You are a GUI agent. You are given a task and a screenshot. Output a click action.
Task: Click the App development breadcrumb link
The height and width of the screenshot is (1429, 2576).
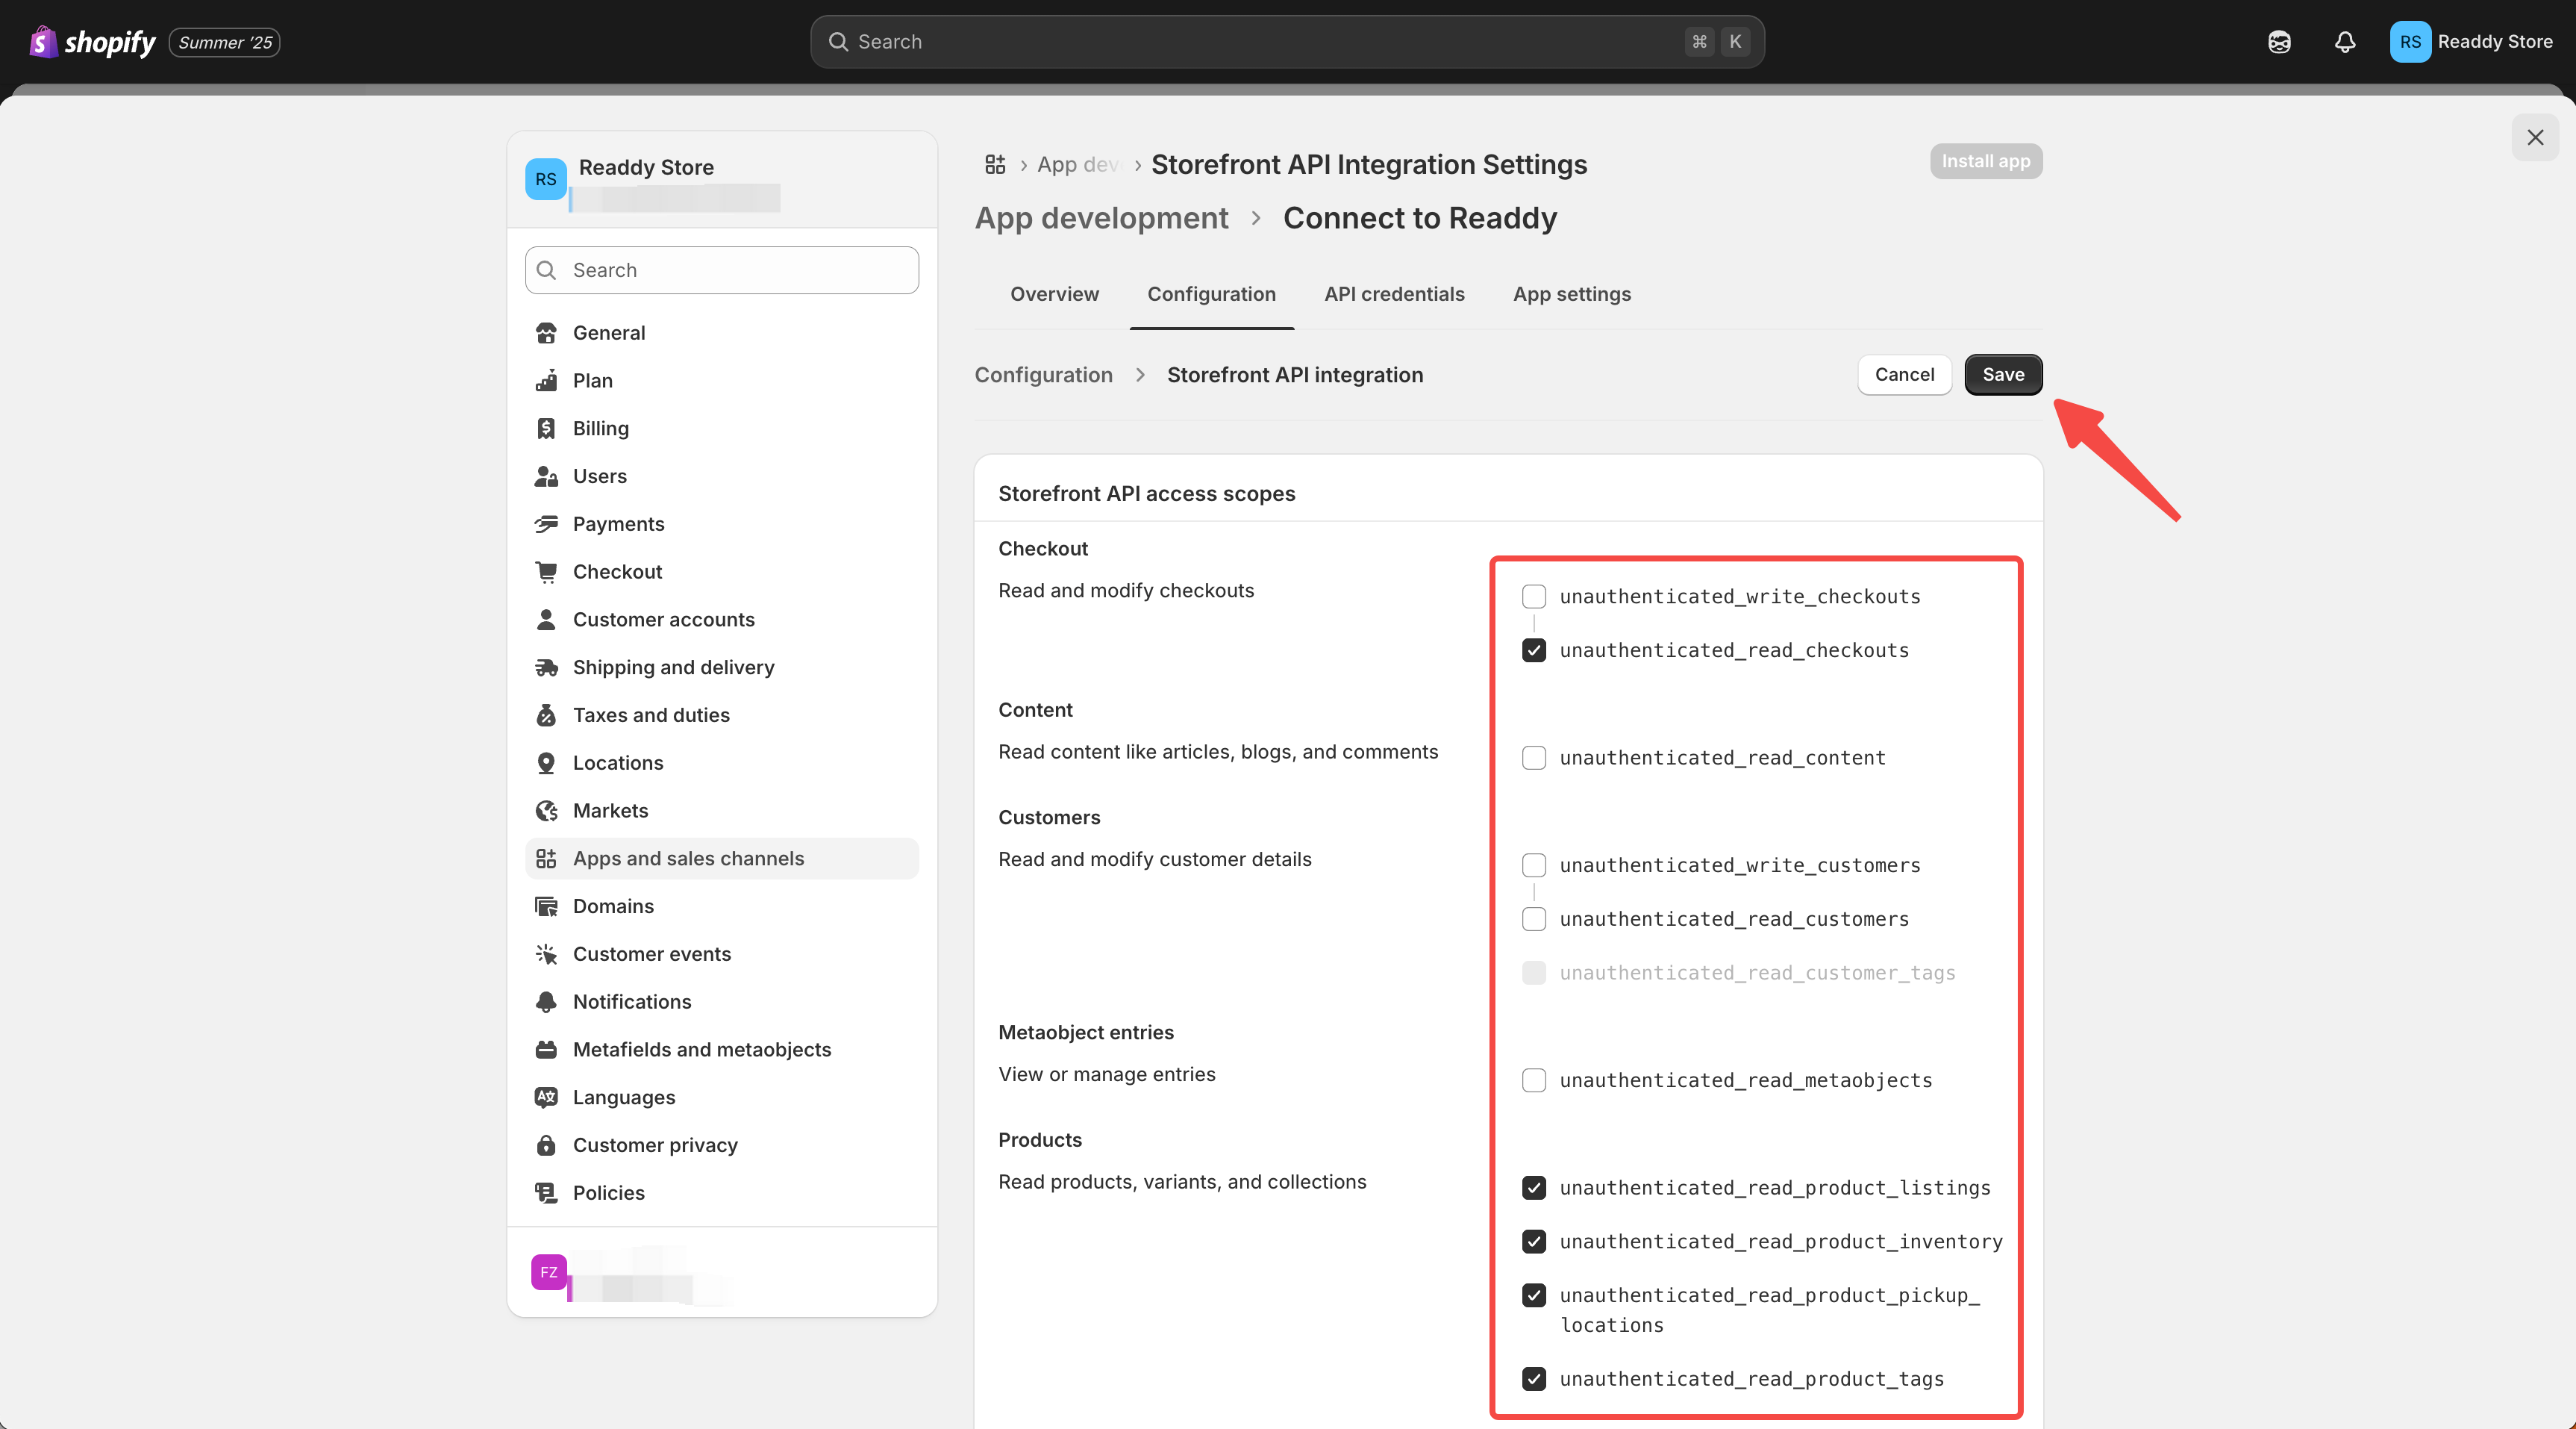(x=1101, y=218)
